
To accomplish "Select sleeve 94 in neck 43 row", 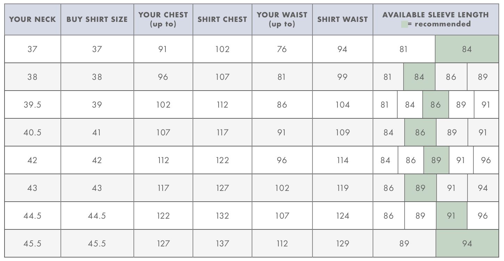I will (483, 188).
